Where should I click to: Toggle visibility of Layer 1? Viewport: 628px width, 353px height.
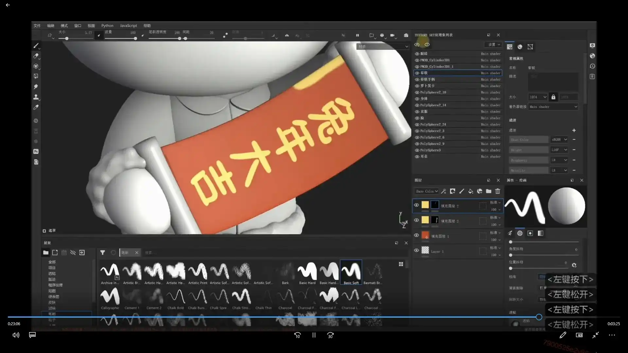(416, 250)
